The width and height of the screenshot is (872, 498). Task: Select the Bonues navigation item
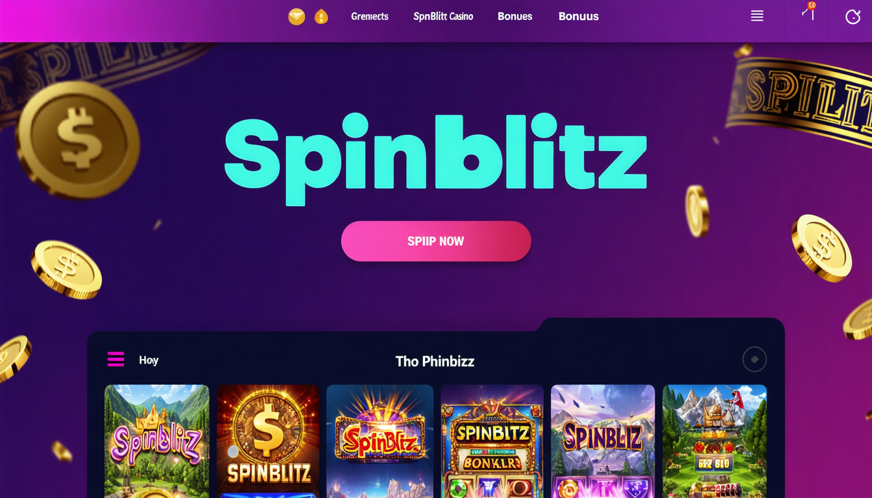click(515, 16)
